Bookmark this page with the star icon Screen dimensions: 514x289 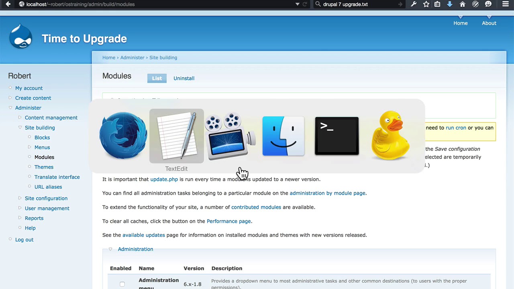426,4
